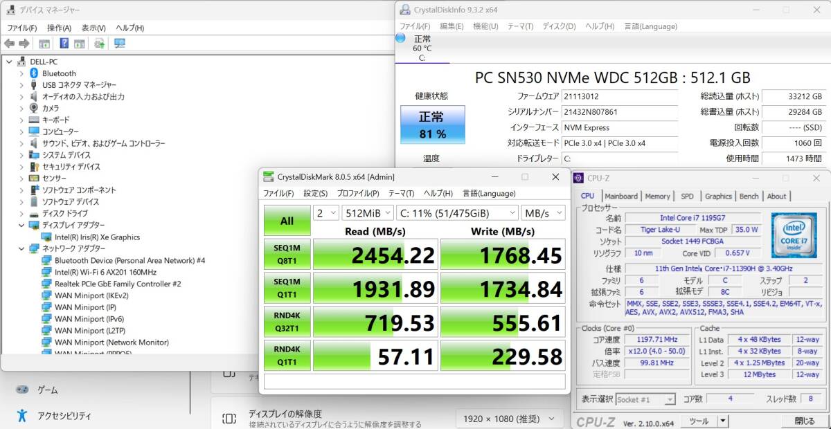Click the CrystalDiskMark title bar app icon

pos(269,176)
